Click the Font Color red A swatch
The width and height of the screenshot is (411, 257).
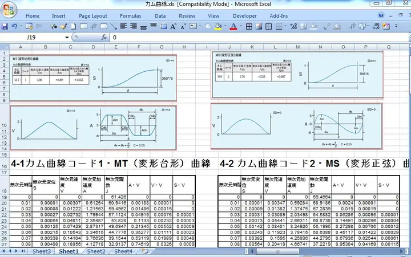(233, 26)
